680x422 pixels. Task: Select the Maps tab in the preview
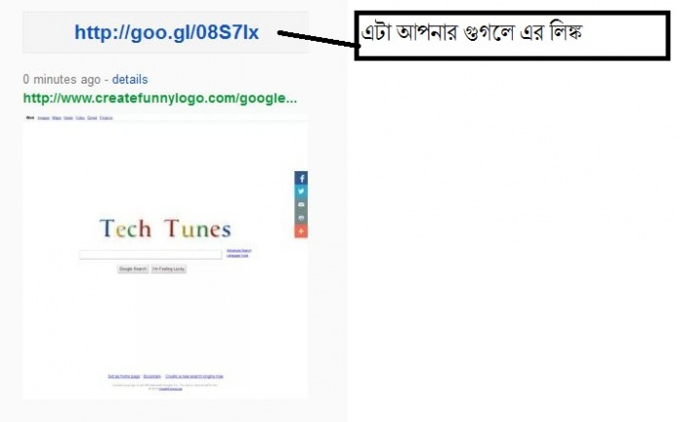[56, 118]
